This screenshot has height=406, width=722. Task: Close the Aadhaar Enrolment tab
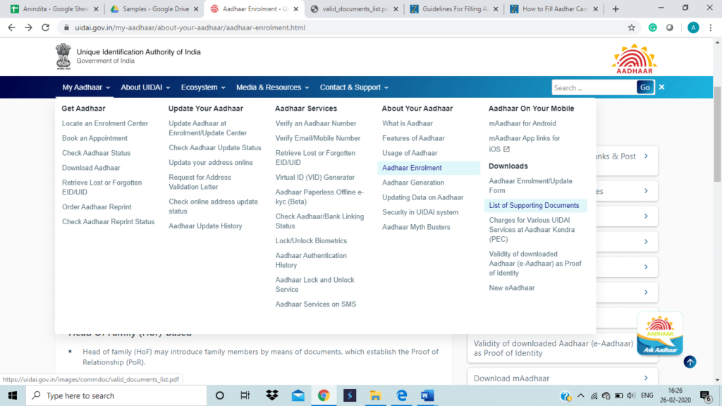pos(295,8)
